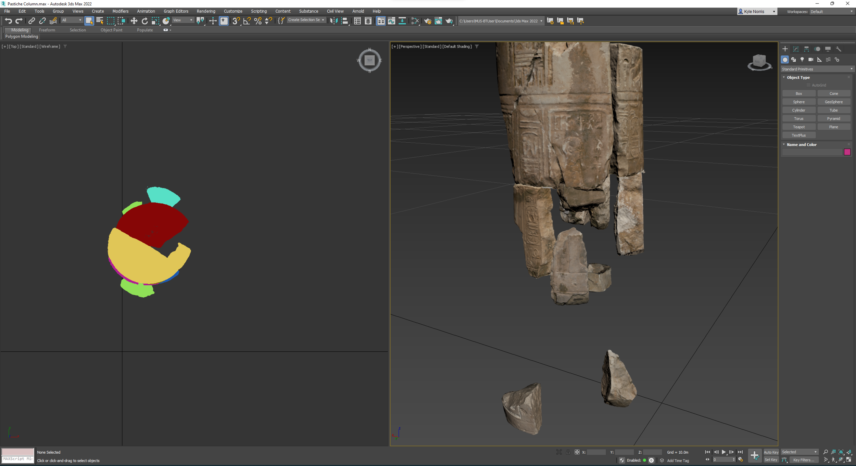Viewport: 856px width, 466px height.
Task: Select the Move tool in main toolbar
Action: (134, 21)
